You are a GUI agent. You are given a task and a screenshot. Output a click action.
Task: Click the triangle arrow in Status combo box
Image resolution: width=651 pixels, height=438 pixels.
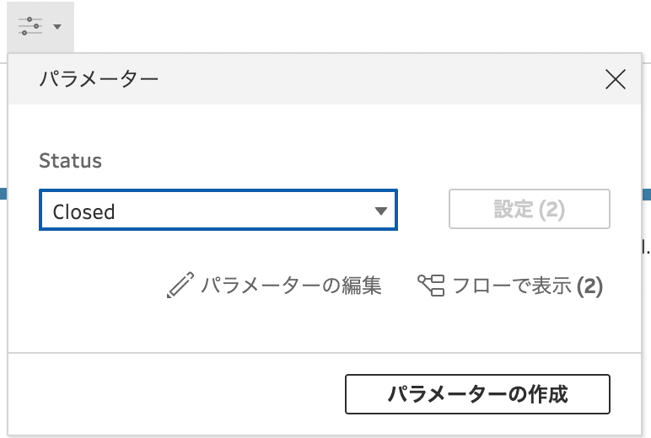pos(380,211)
